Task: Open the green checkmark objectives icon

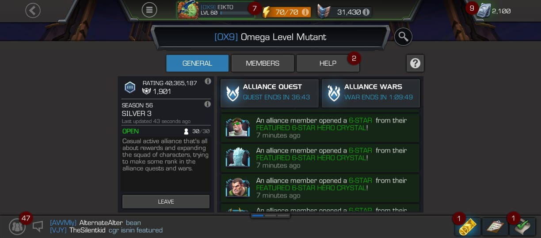Action: point(522,227)
